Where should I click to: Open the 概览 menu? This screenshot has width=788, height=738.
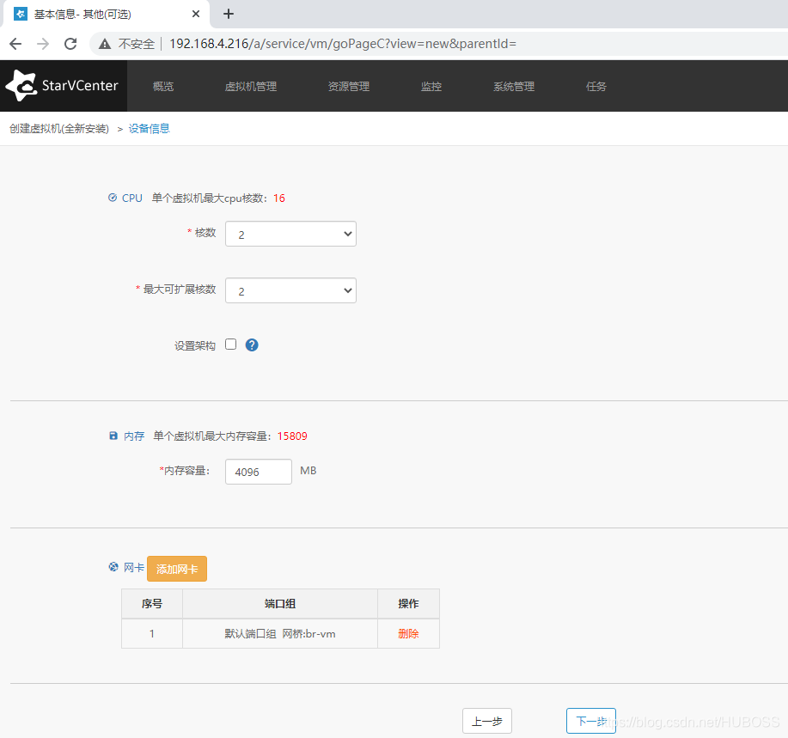coord(163,87)
